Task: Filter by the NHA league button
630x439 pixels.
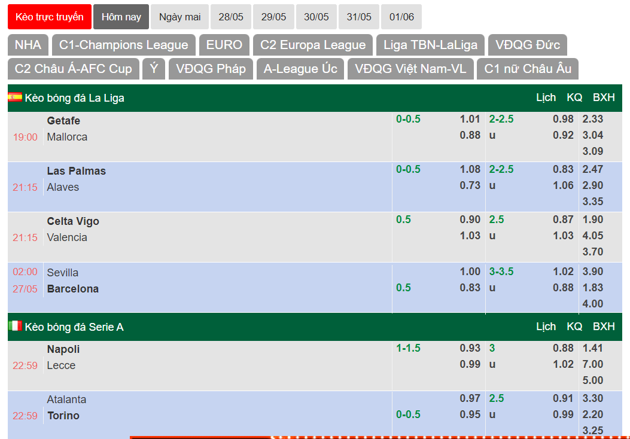Action: 28,45
